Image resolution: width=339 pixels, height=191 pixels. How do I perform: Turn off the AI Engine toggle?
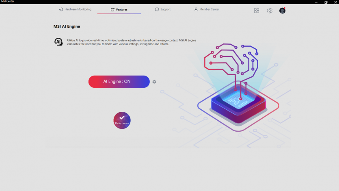pyautogui.click(x=119, y=82)
